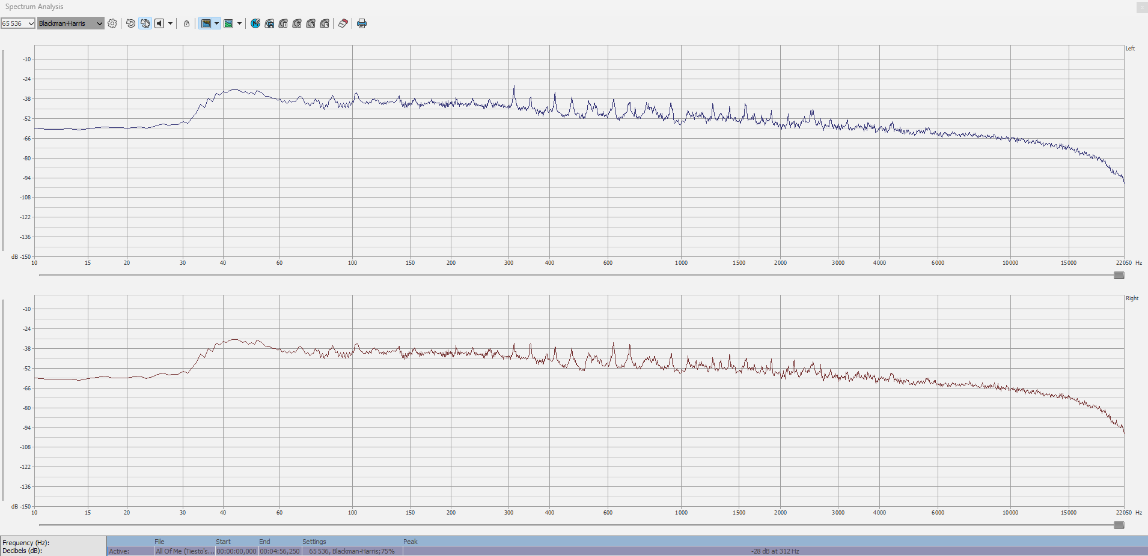
Task: Click the green filled graph view icon
Action: (228, 23)
